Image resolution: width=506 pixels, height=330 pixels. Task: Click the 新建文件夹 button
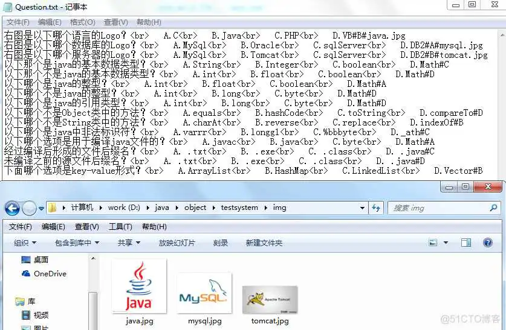tap(264, 243)
